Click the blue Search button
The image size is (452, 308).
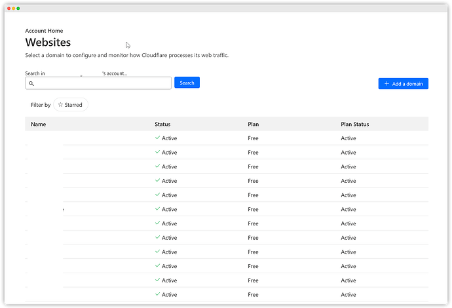click(187, 83)
